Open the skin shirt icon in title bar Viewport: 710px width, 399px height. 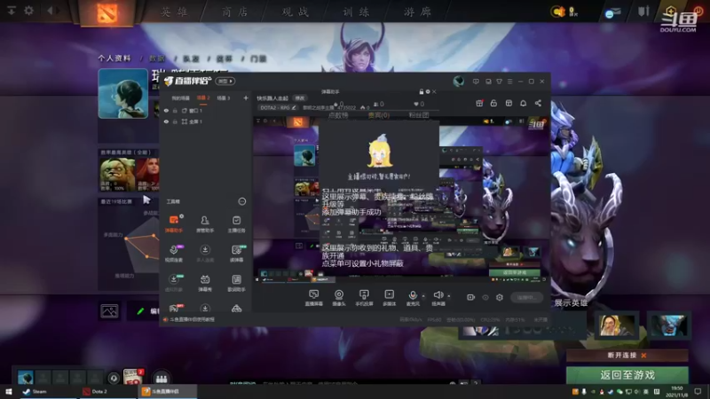click(499, 82)
